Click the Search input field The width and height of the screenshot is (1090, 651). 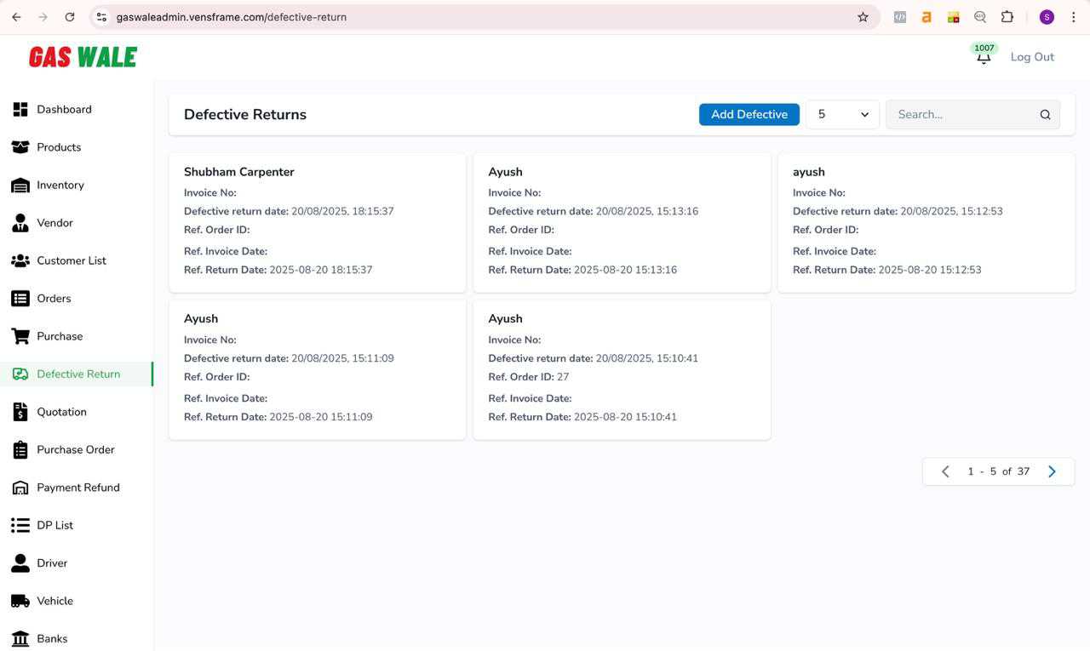tap(961, 115)
